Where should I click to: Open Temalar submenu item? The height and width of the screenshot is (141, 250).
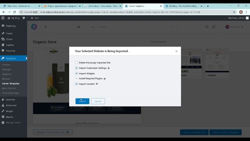(x=6, y=65)
